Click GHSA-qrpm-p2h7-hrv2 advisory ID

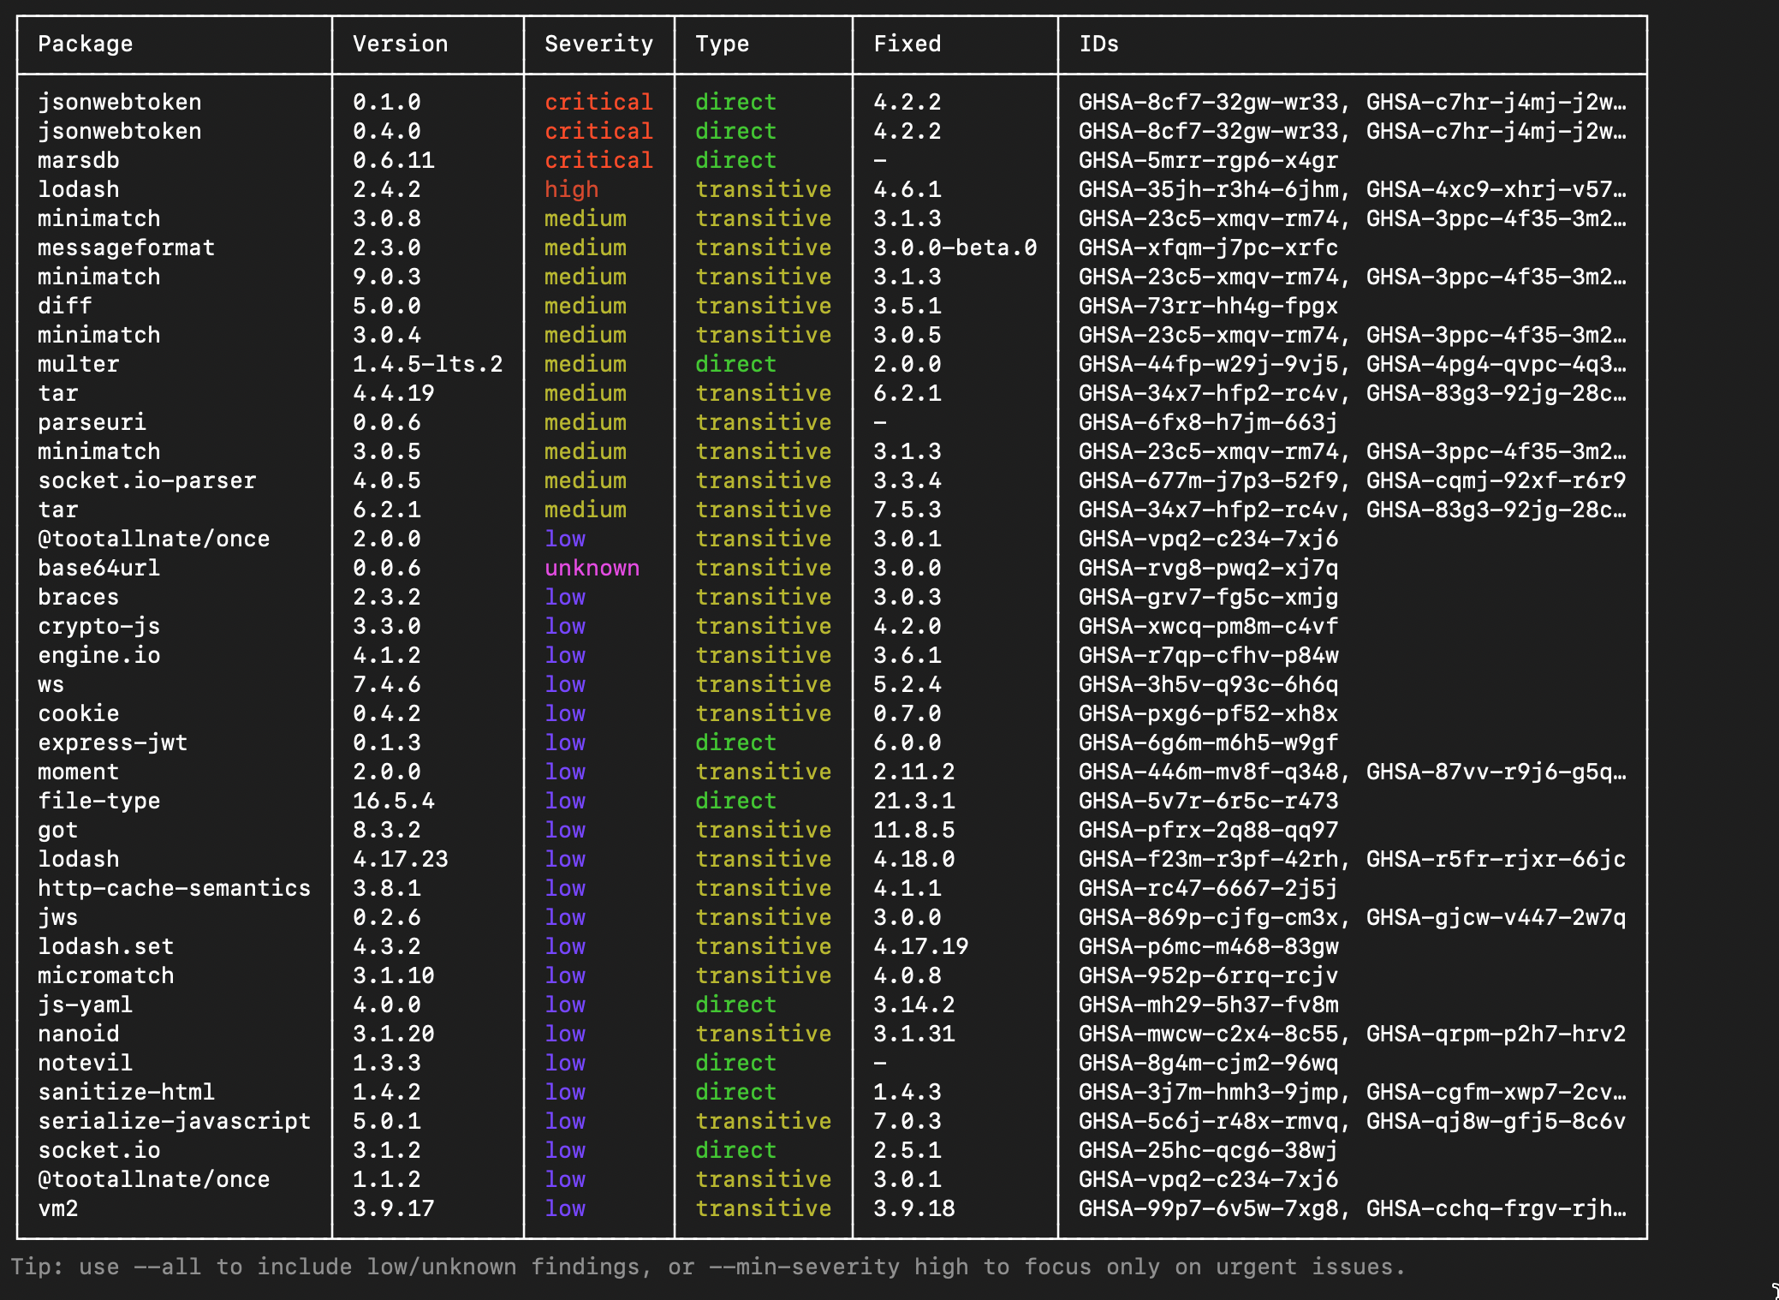(1496, 1034)
